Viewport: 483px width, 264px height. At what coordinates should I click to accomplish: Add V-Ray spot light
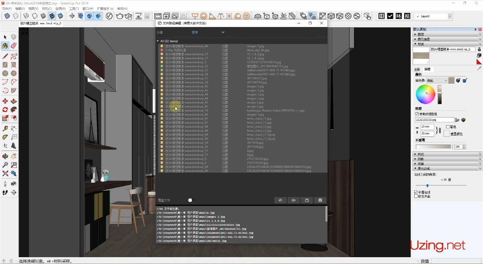212,16
